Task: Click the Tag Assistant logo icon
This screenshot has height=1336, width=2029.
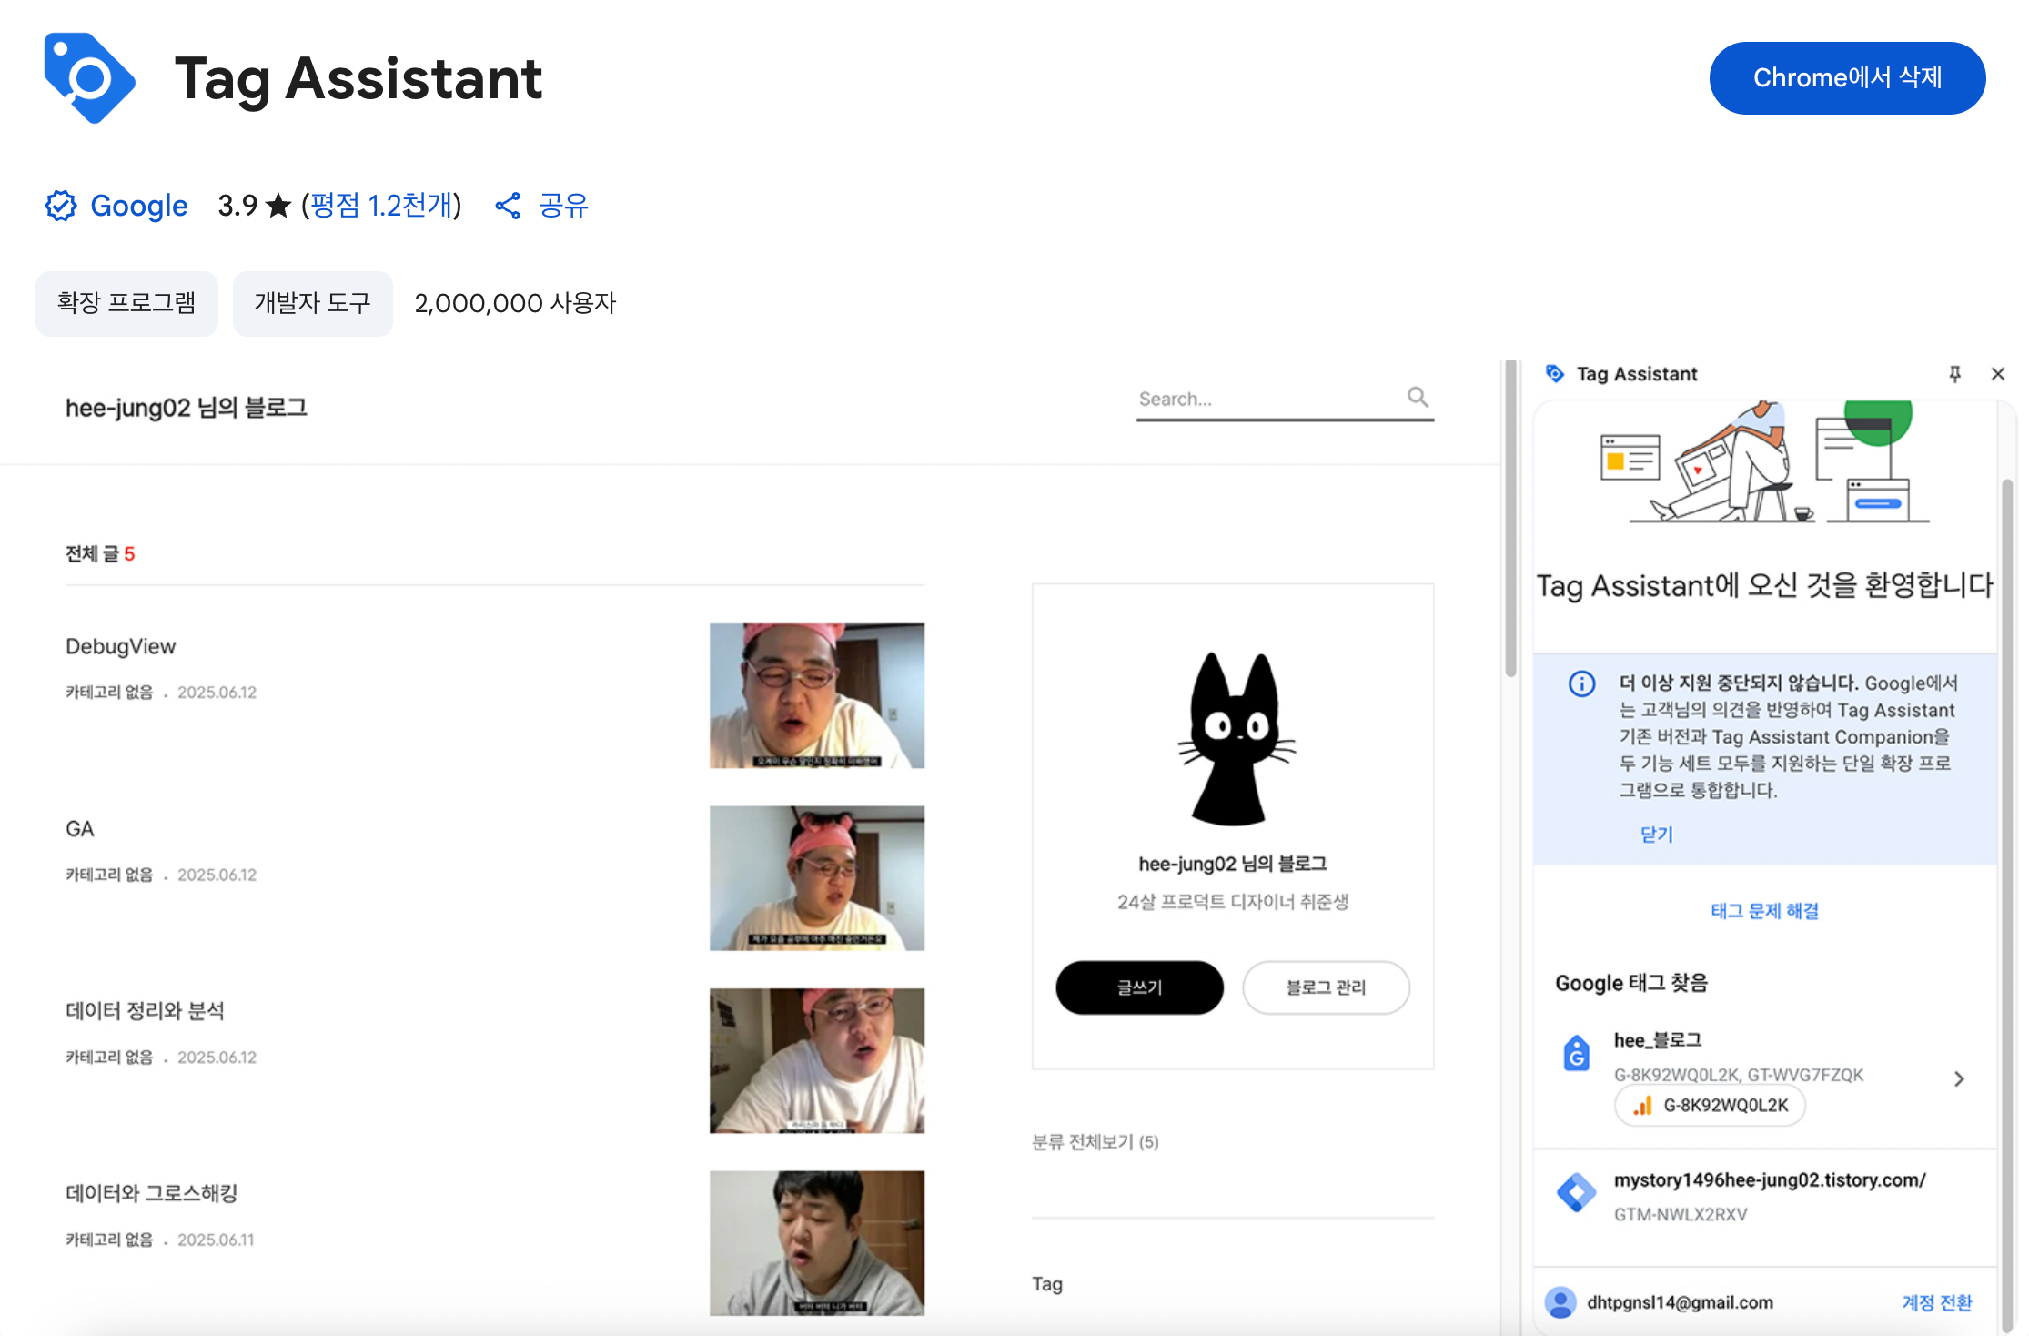Action: [89, 78]
